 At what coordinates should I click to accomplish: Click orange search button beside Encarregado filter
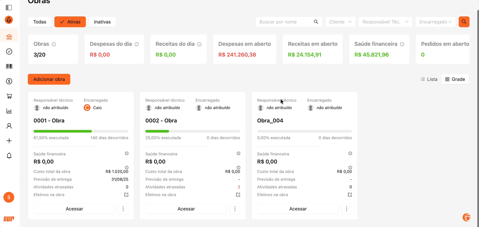click(x=464, y=22)
